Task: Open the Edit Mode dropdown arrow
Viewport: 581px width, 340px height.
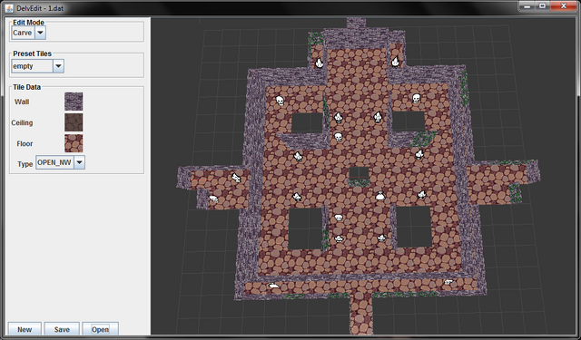Action: click(40, 33)
